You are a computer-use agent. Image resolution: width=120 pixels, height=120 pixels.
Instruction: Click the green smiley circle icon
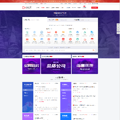[77, 39]
